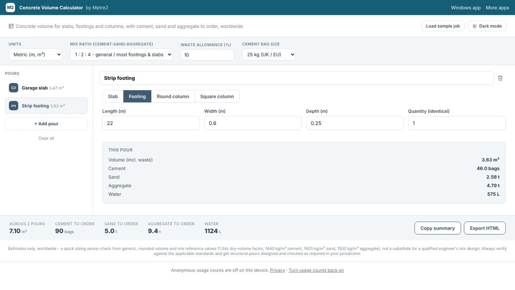Click the 4.79 t aggregate value
The image size is (515, 290).
[493, 186]
